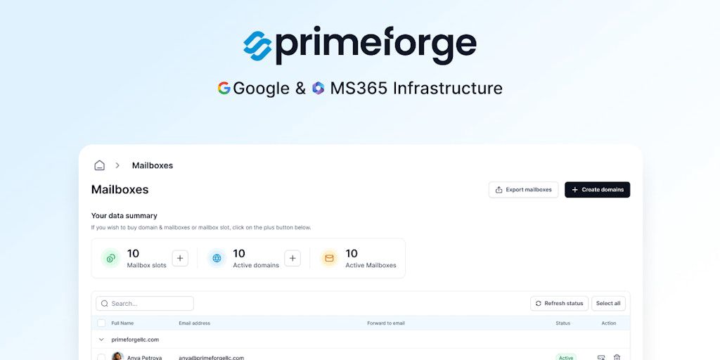This screenshot has height=360, width=720.
Task: Click the Export mailboxes button
Action: 524,190
